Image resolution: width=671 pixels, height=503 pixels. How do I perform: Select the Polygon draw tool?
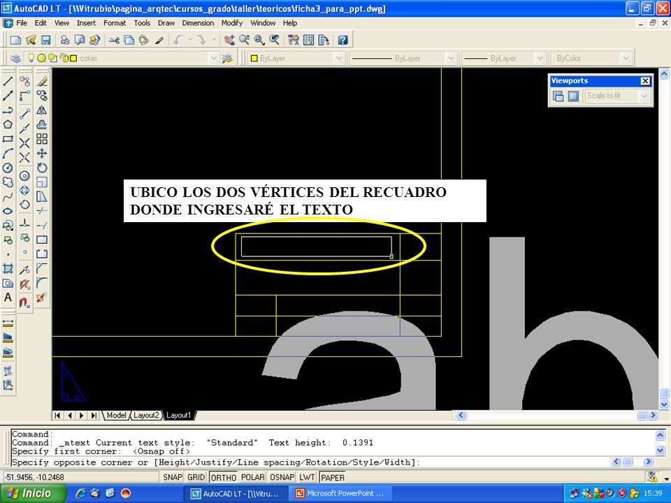8,124
